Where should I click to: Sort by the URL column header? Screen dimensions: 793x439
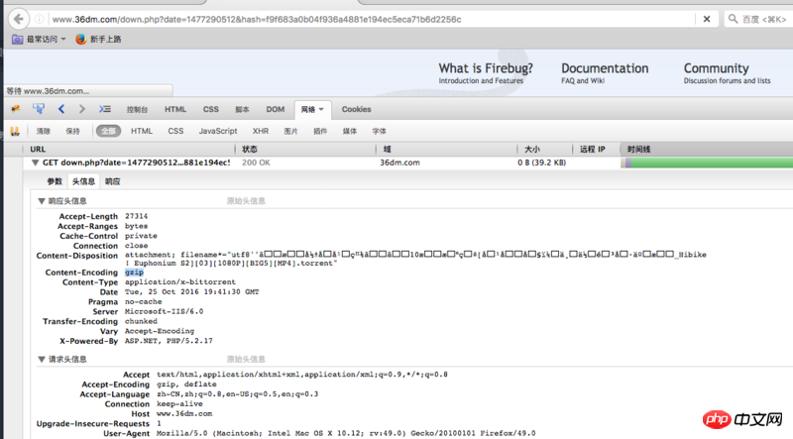click(x=129, y=150)
